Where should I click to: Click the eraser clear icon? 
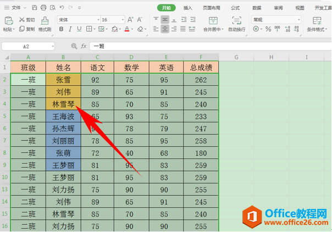point(140,29)
